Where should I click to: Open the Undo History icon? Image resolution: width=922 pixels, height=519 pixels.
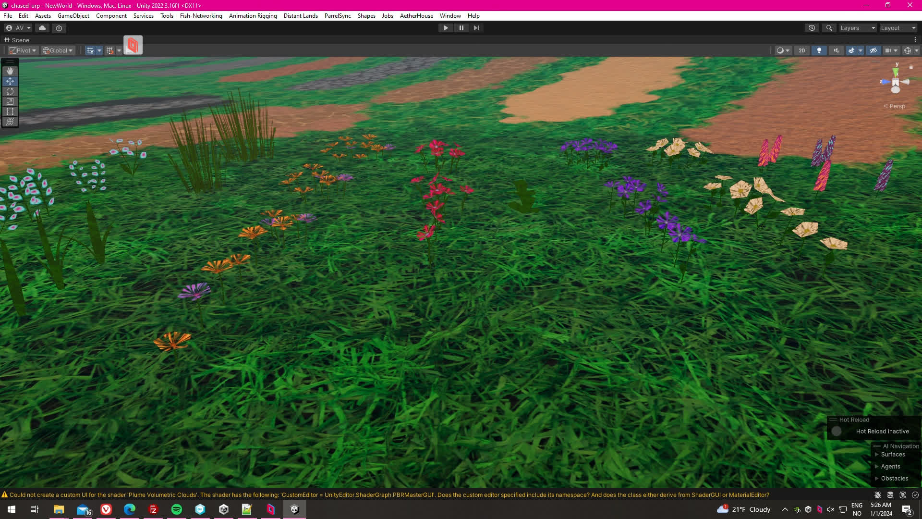[812, 28]
